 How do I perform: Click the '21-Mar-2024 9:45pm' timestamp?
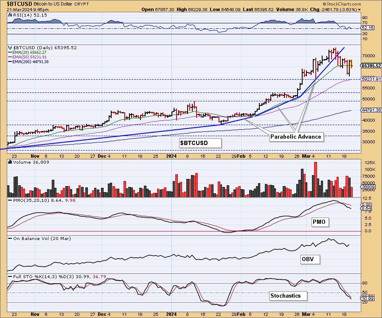pos(28,9)
